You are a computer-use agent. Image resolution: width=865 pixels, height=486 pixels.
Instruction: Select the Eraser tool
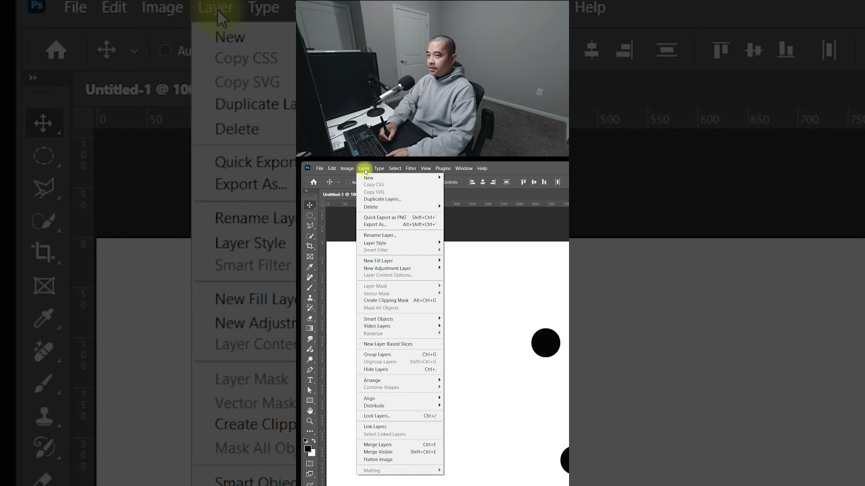(310, 319)
